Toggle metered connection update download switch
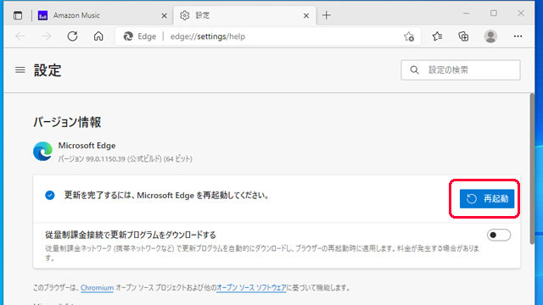Viewport: 543px width, 305px height. tap(499, 236)
